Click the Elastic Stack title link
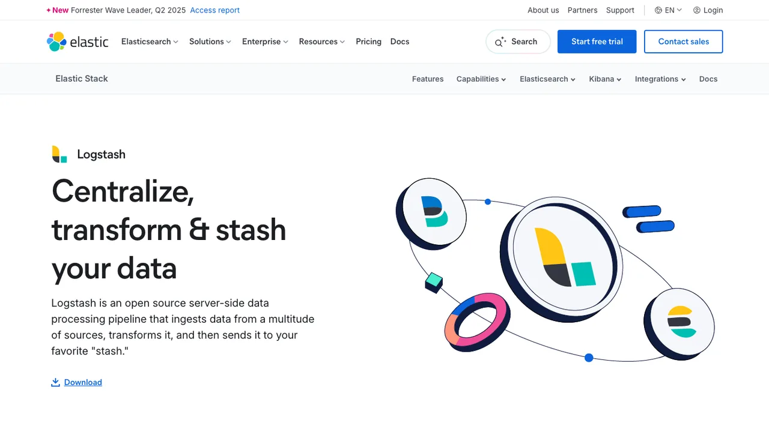The height and width of the screenshot is (432, 769). (82, 79)
